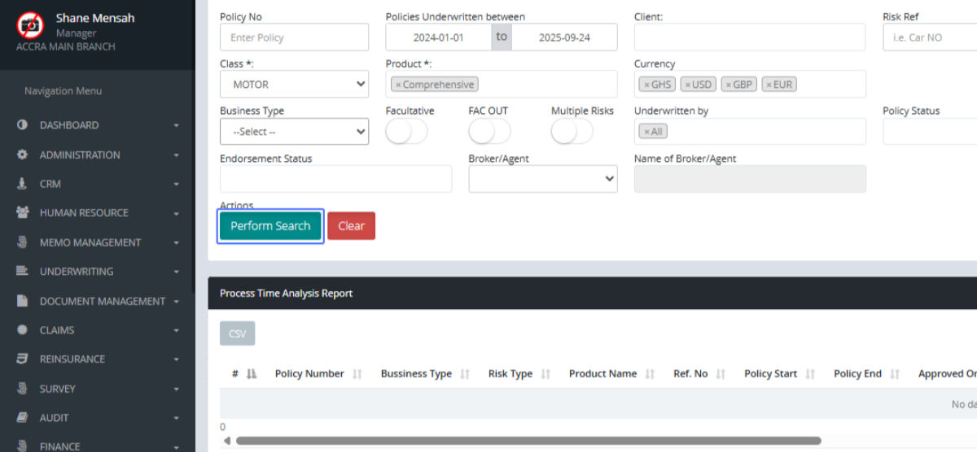Open the Class dropdown showing MOTOR

294,84
